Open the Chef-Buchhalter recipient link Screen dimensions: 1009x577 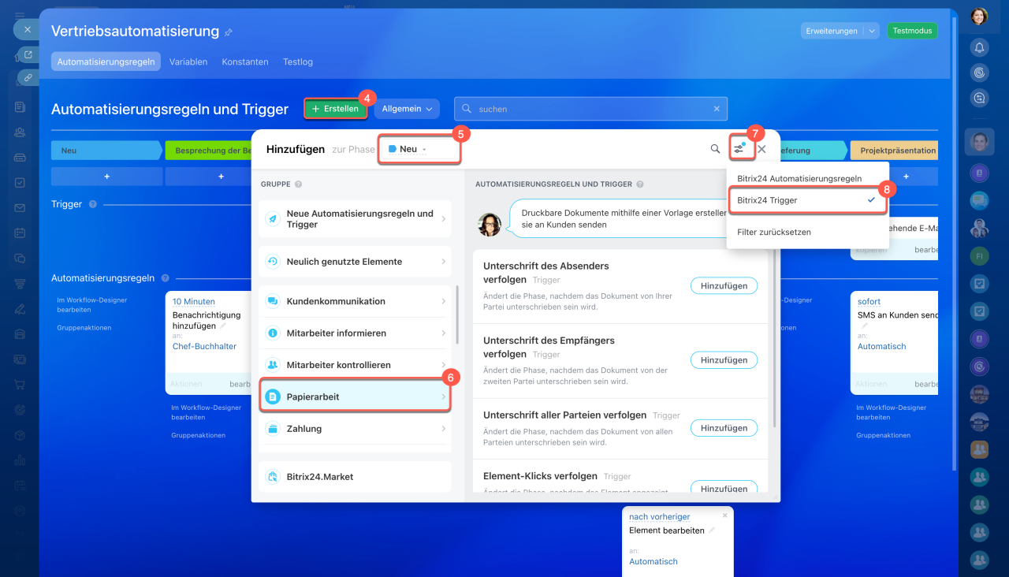[204, 346]
